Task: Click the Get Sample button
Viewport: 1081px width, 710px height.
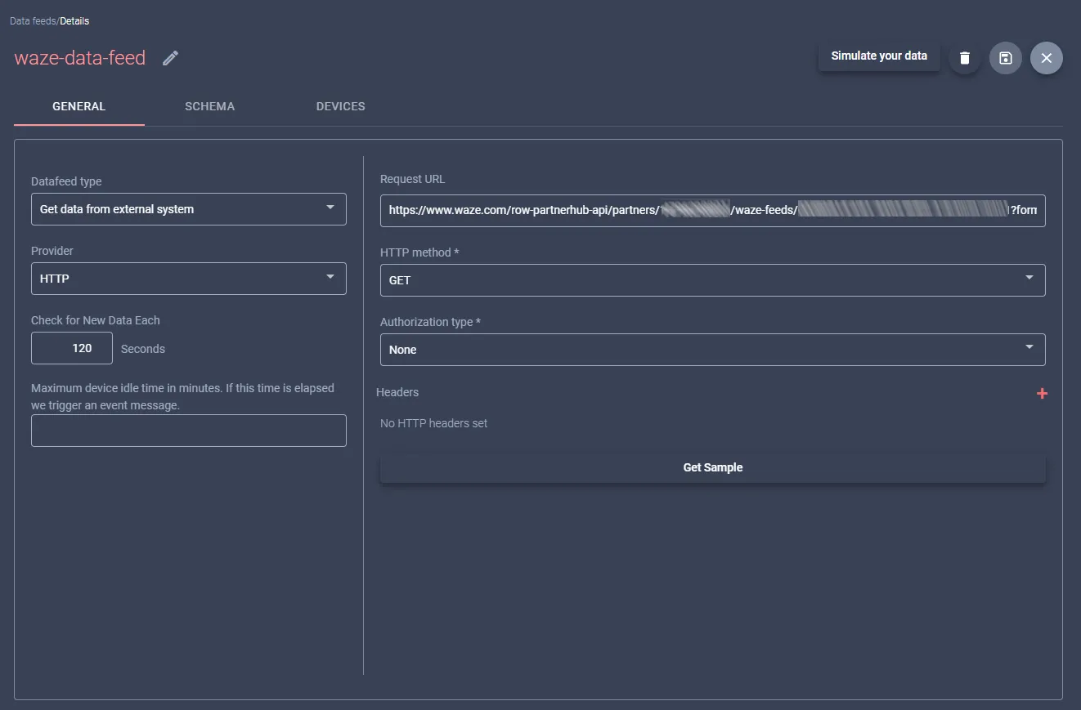Action: [713, 467]
